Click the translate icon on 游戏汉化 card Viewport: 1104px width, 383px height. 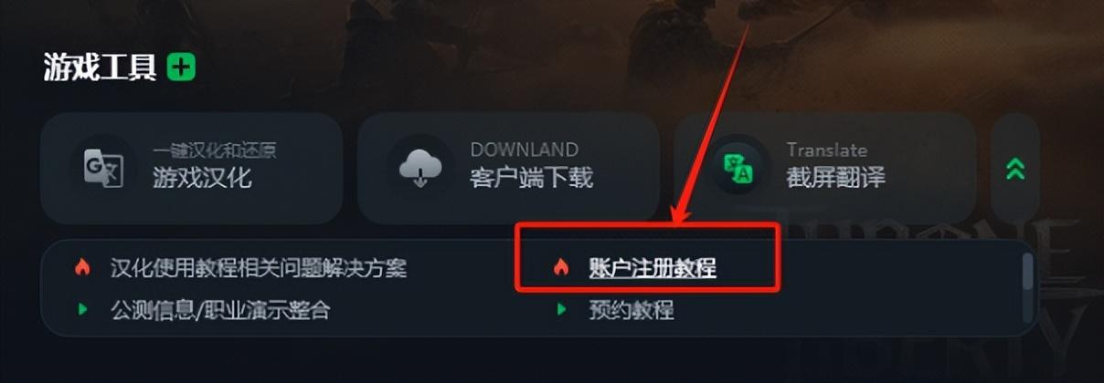coord(103,168)
